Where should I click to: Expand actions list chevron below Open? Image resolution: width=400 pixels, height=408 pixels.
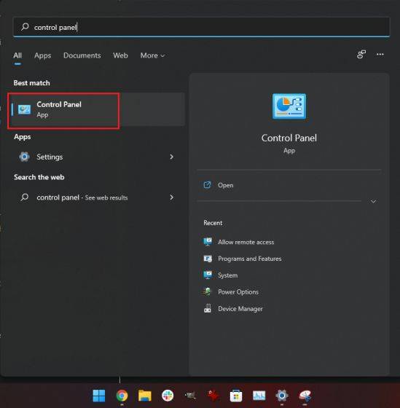(x=373, y=201)
